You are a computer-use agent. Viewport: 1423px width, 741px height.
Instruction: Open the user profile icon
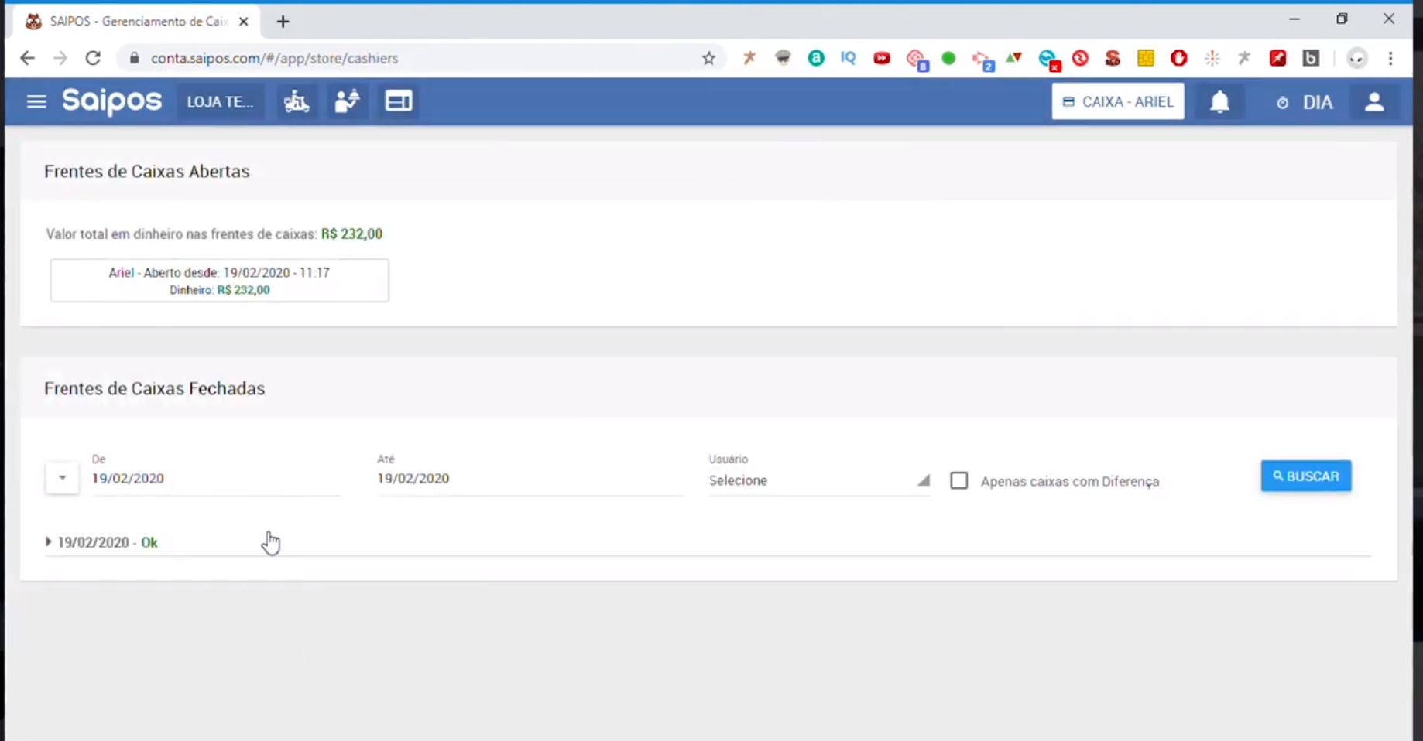pyautogui.click(x=1373, y=101)
